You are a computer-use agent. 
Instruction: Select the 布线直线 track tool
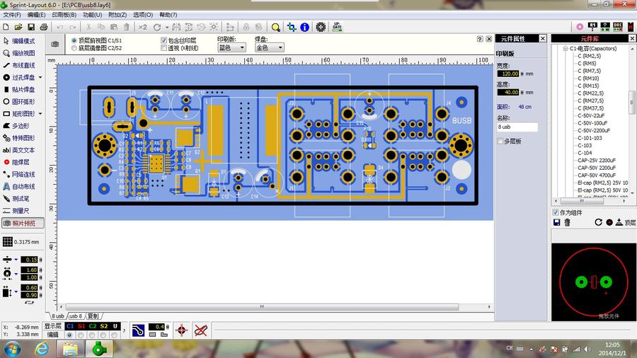[x=23, y=65]
